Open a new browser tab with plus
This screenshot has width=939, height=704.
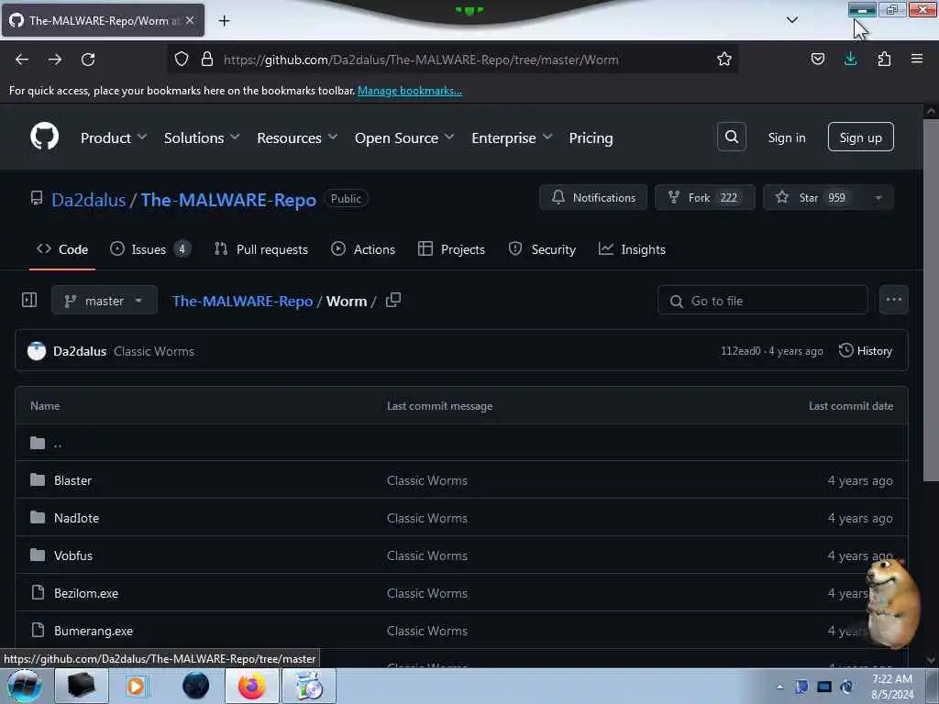[224, 20]
